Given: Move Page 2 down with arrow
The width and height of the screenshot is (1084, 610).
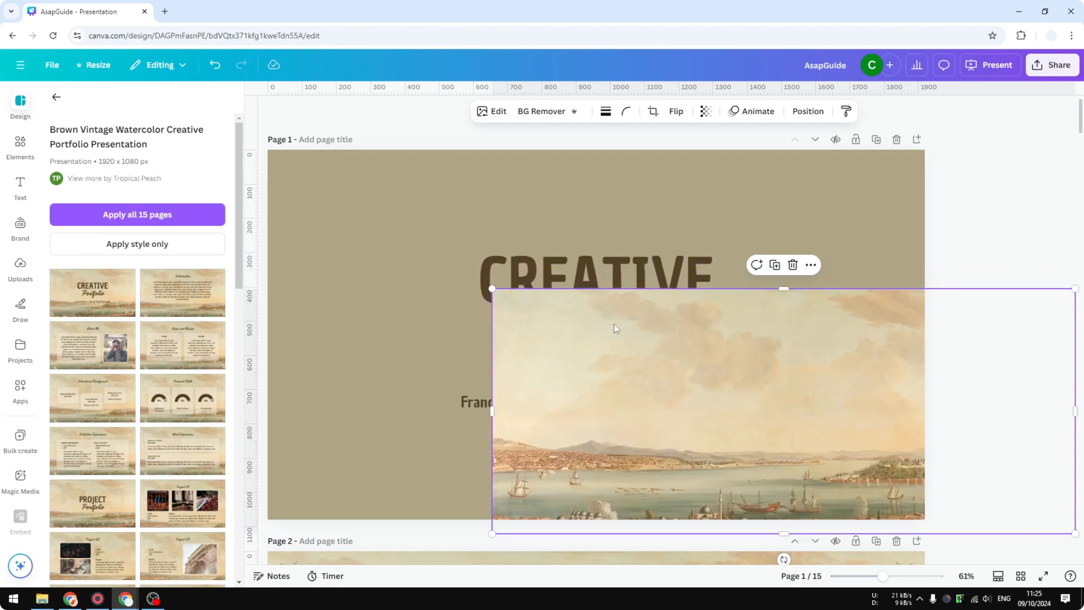Looking at the screenshot, I should tap(815, 541).
